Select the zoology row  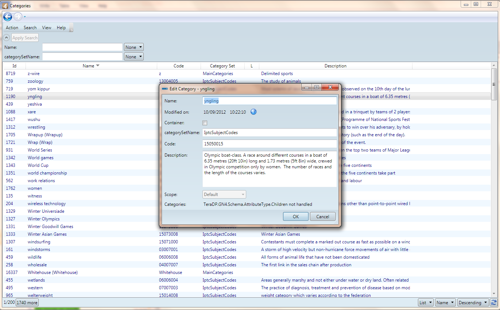click(x=247, y=81)
